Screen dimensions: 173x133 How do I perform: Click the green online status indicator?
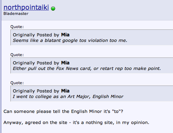point(53,9)
